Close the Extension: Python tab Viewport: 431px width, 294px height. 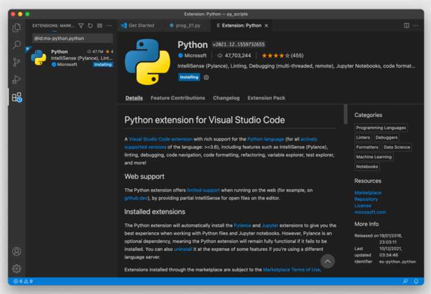pos(266,25)
